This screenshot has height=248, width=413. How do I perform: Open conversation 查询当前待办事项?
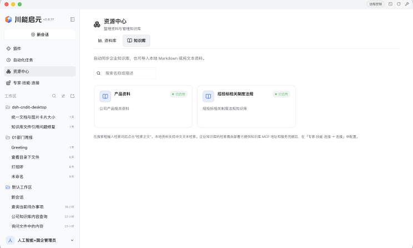pos(40,207)
